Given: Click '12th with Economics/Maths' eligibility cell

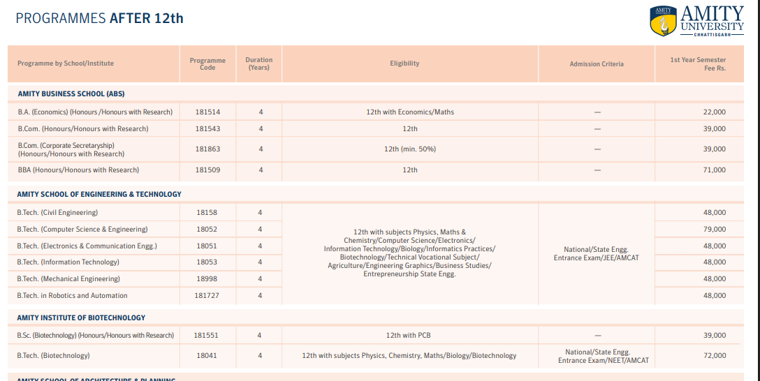Looking at the screenshot, I should click(x=410, y=112).
